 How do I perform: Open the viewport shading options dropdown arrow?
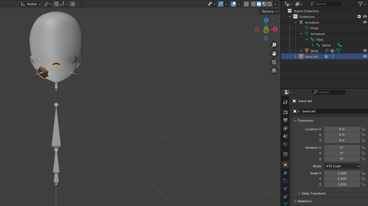click(275, 4)
